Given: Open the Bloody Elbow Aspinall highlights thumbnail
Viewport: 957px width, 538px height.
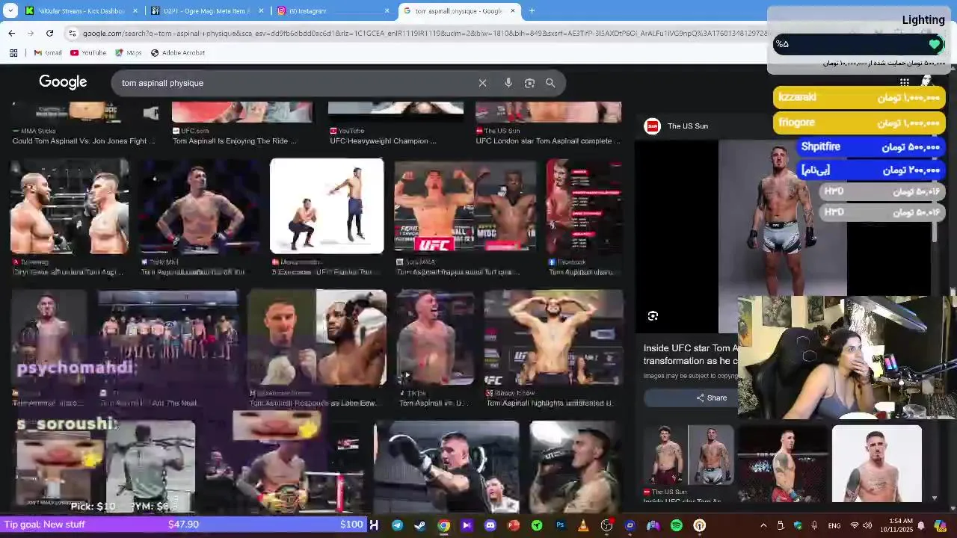Looking at the screenshot, I should pyautogui.click(x=553, y=338).
